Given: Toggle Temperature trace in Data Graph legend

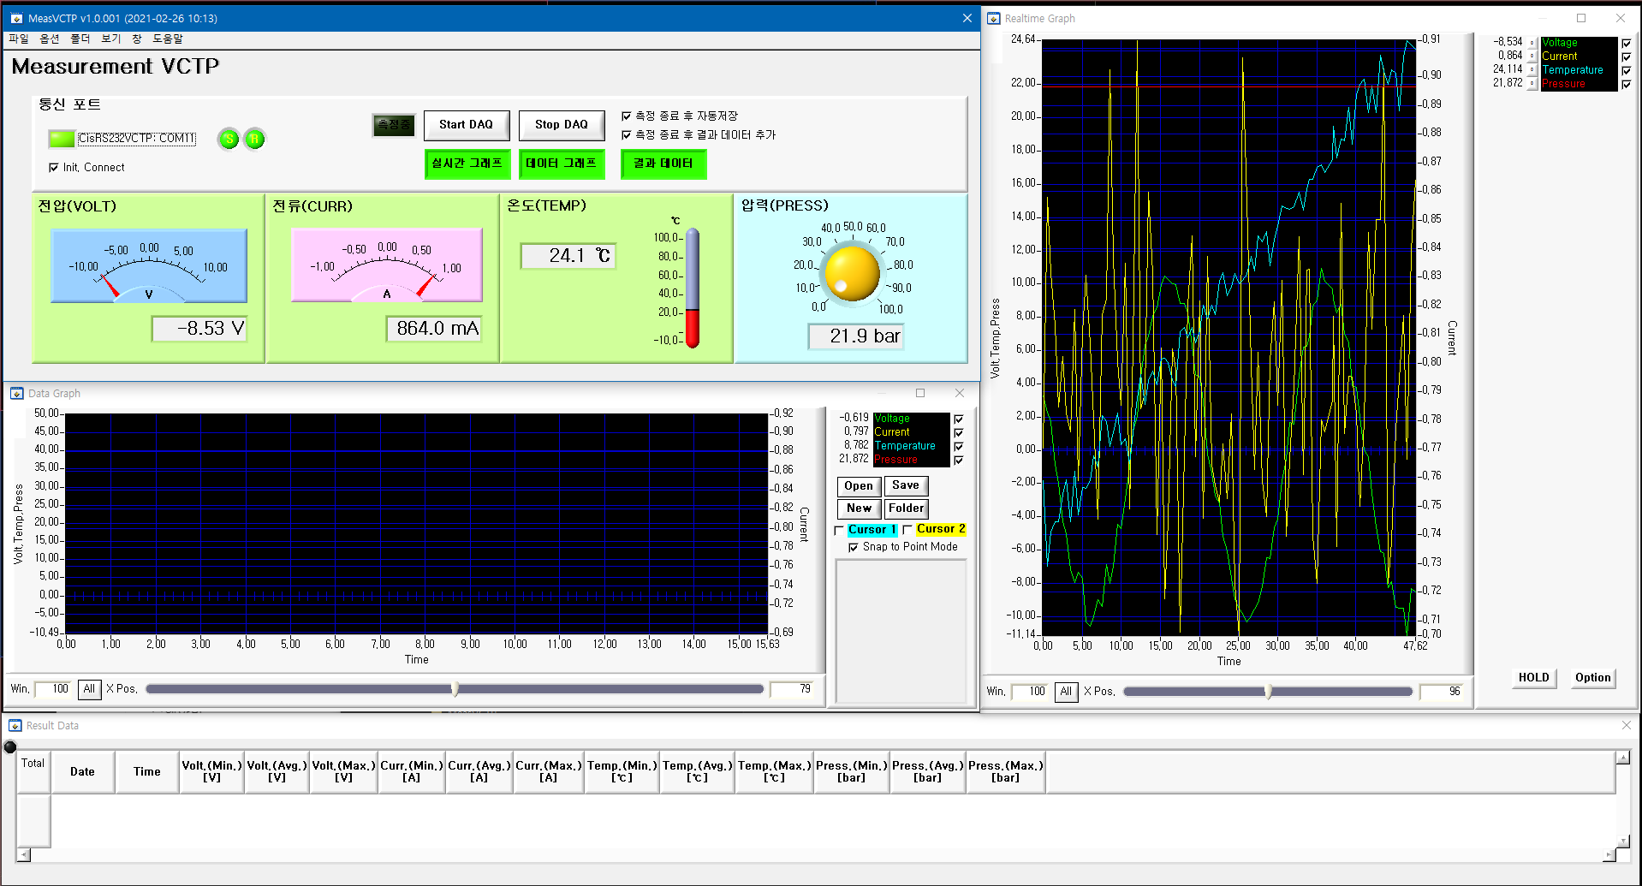Looking at the screenshot, I should (x=959, y=446).
